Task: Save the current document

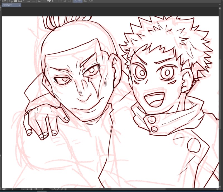Action: [x=20, y=1]
